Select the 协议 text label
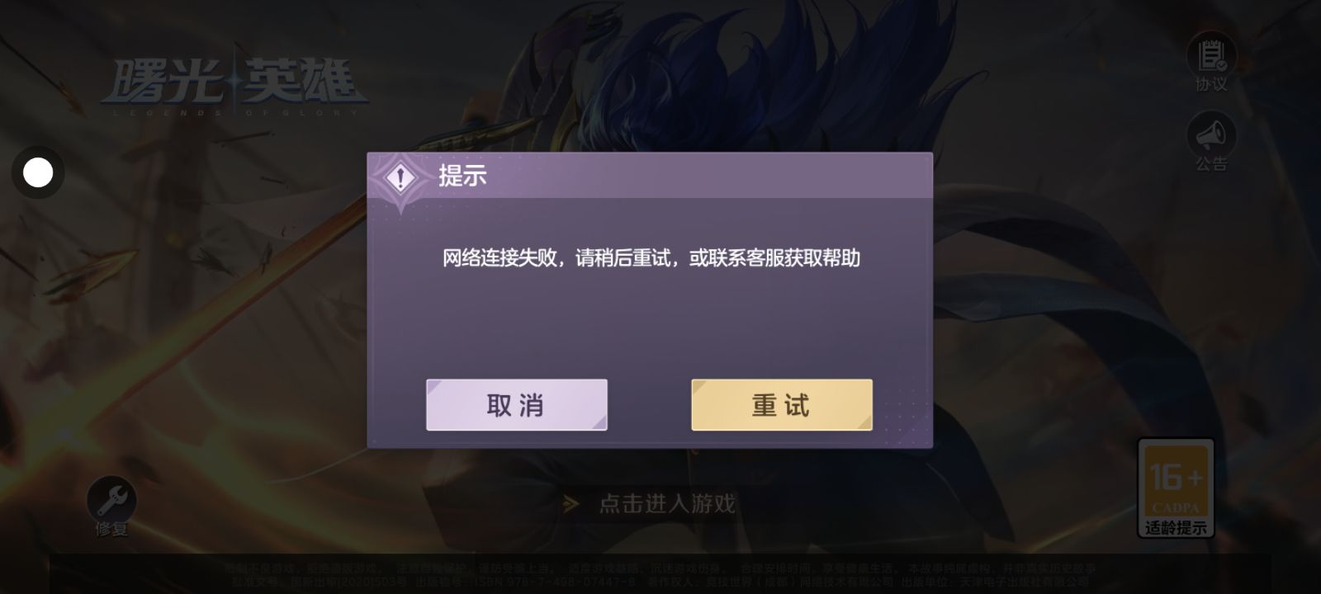The height and width of the screenshot is (594, 1321). [1211, 84]
